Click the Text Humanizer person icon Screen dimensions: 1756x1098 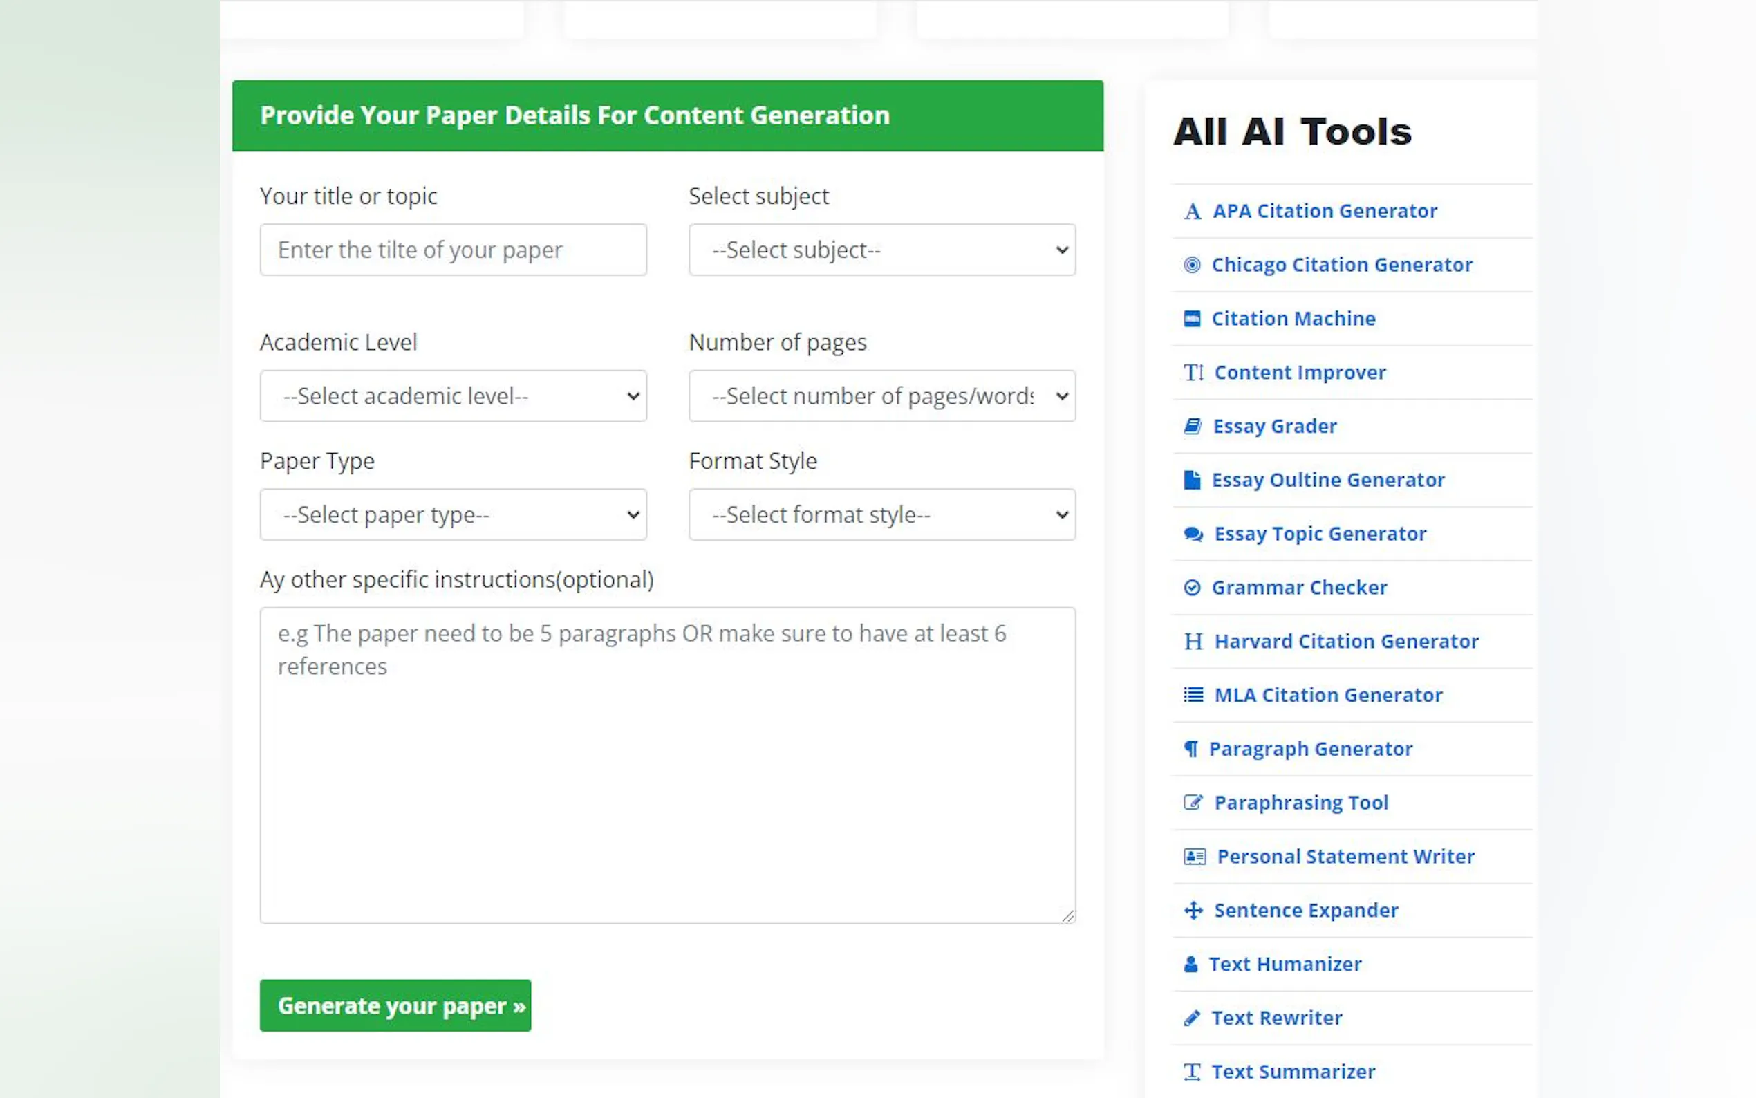point(1190,964)
